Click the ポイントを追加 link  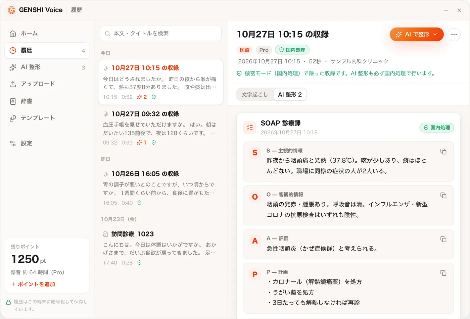[33, 284]
